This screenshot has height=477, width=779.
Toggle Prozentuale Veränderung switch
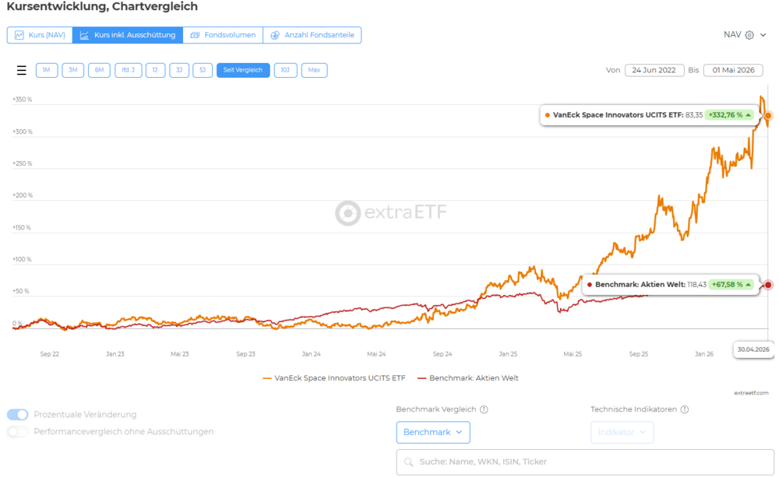[18, 415]
